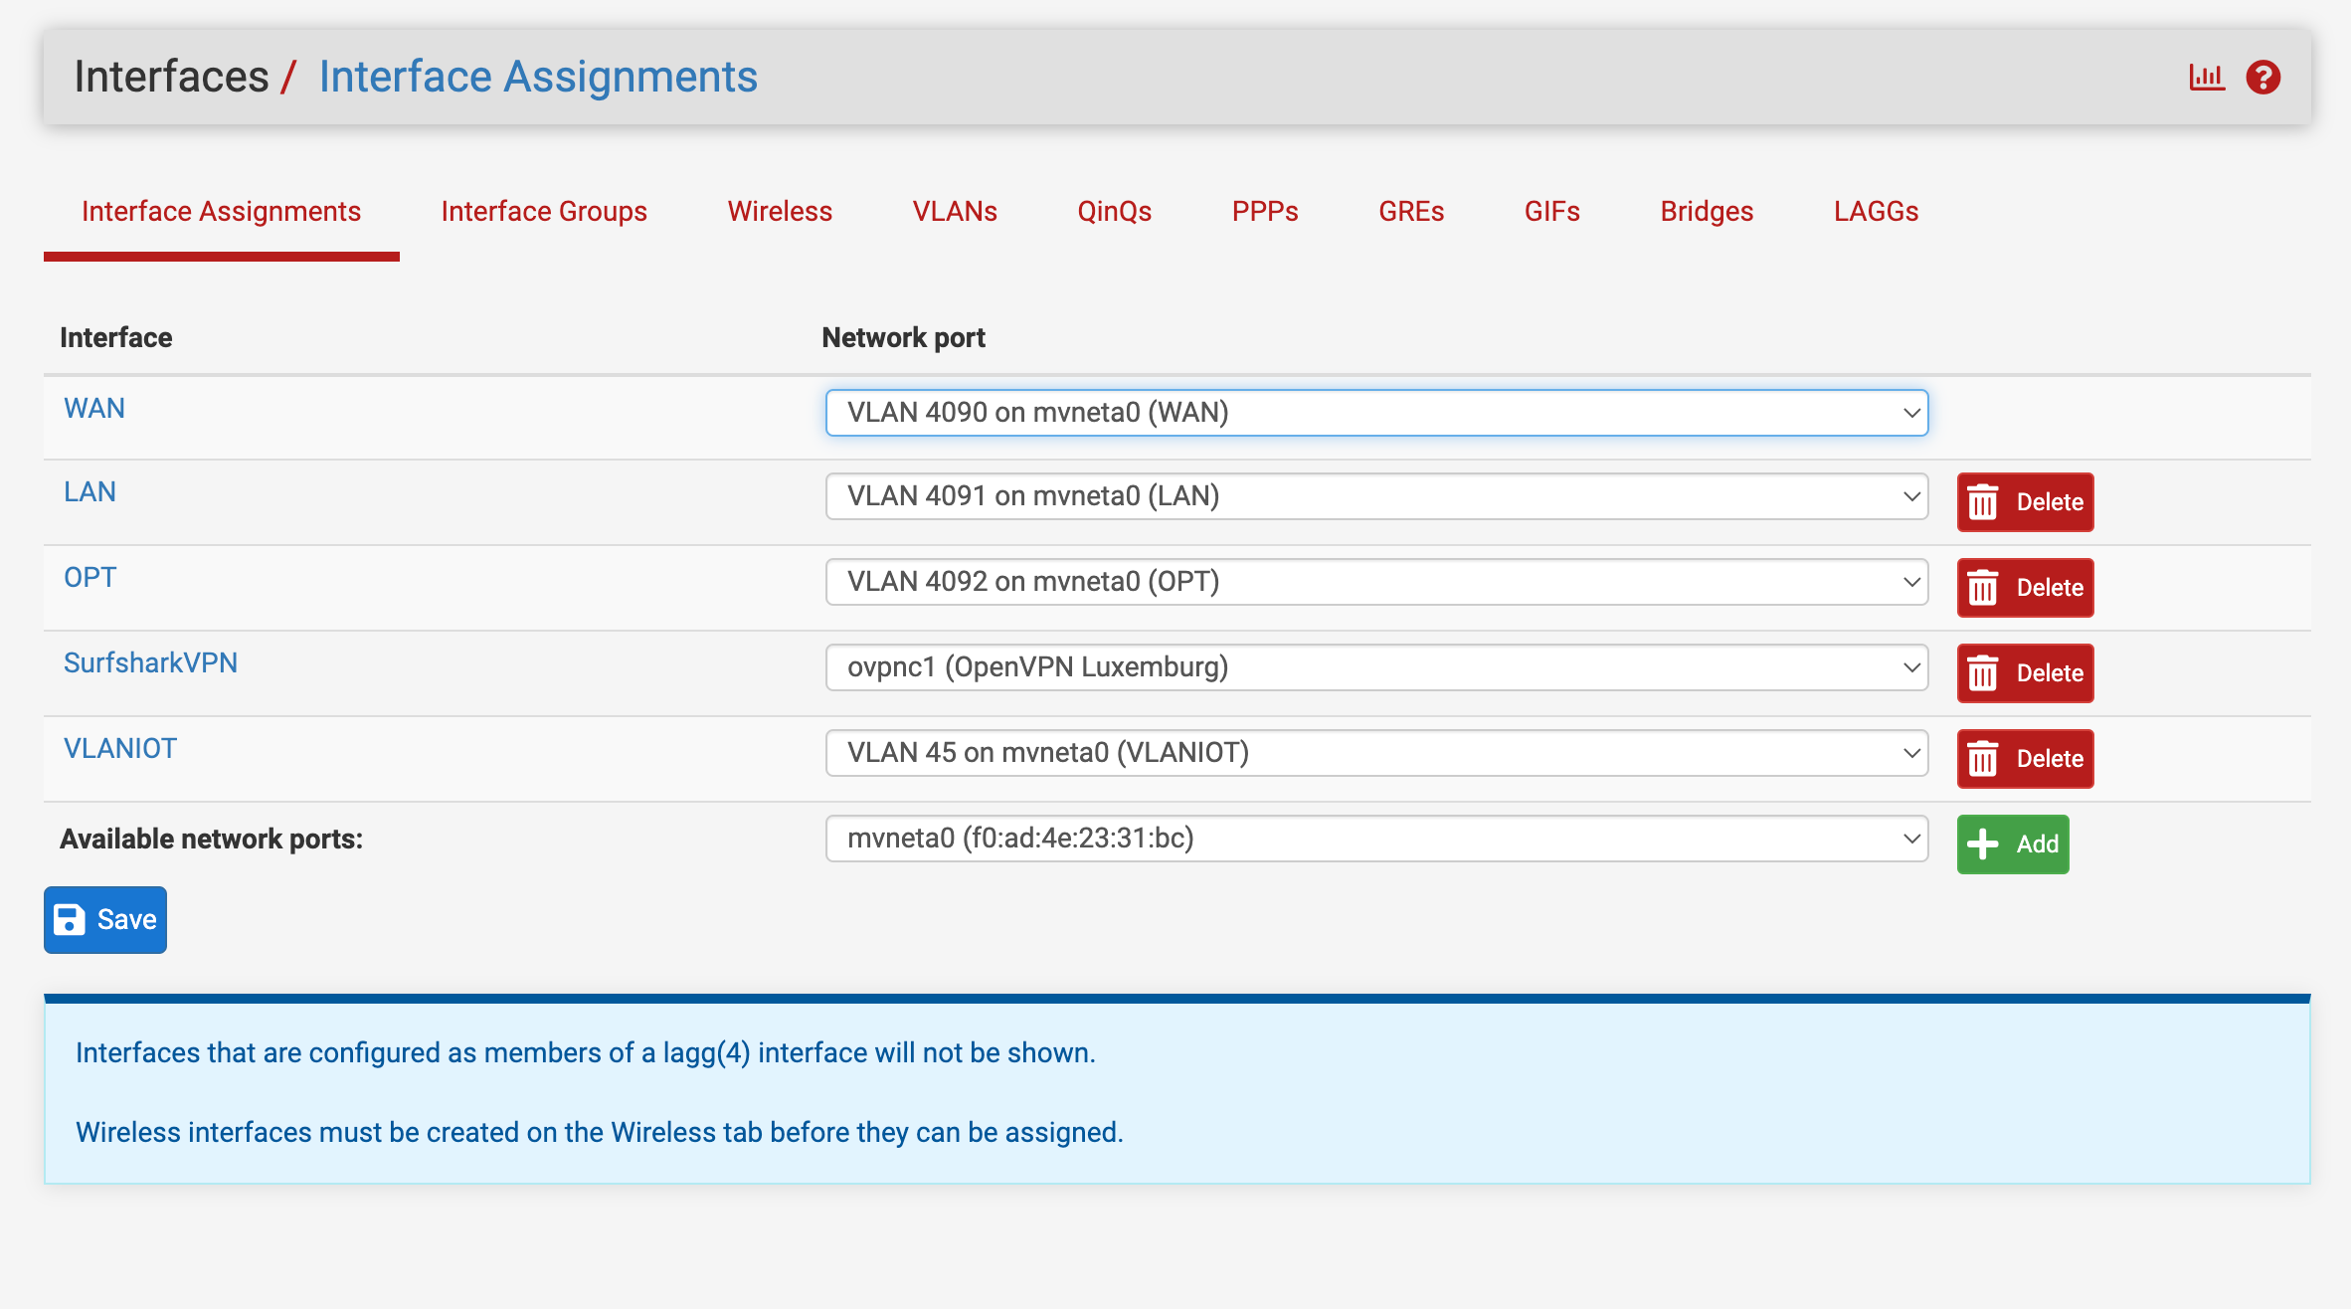Delete the OPT interface assignment
This screenshot has height=1309, width=2351.
click(x=2025, y=588)
